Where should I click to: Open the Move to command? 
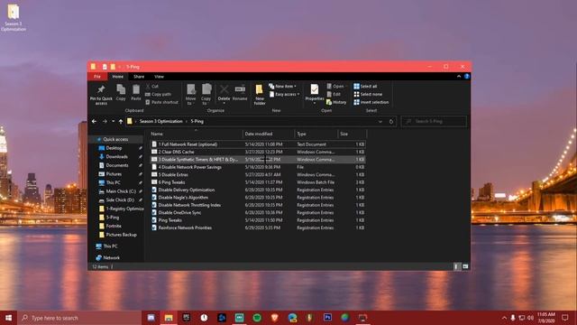click(x=190, y=94)
